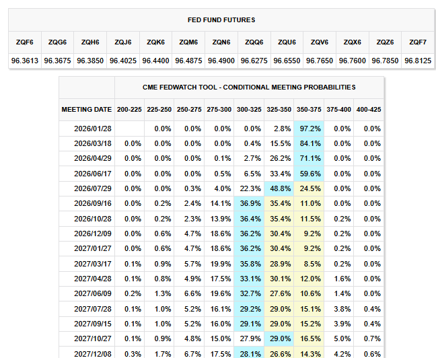Click the 48.8% highlighted probability cell

tap(279, 188)
